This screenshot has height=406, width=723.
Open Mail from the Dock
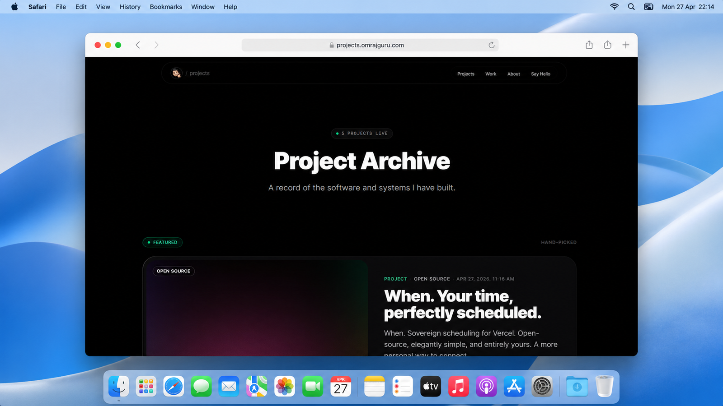(x=229, y=386)
